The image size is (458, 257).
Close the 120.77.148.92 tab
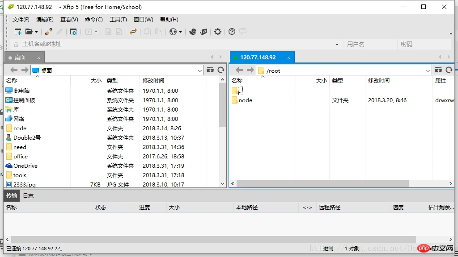[288, 58]
